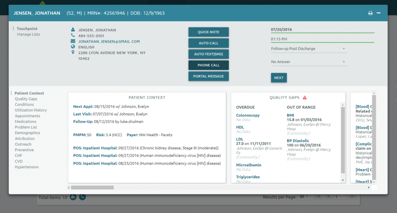Click the PHONE CALL button
Image resolution: width=397 pixels, height=213 pixels.
tap(208, 65)
